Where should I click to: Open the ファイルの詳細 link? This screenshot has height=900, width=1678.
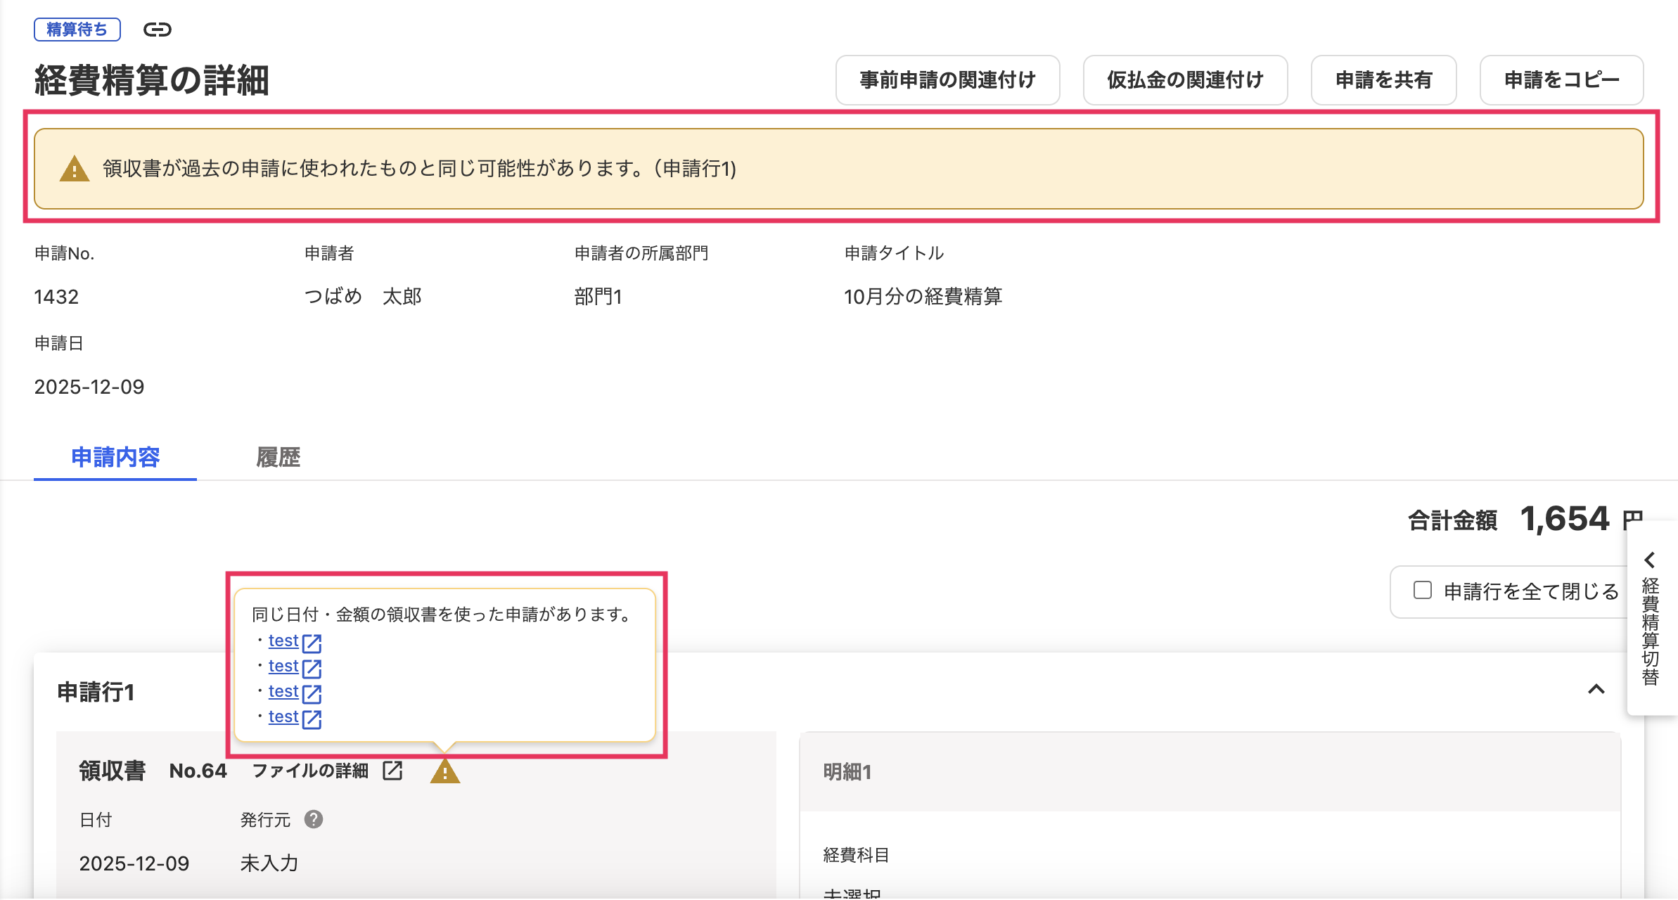(x=310, y=771)
